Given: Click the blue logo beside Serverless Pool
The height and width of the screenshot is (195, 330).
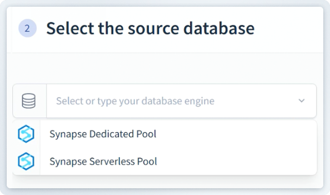Looking at the screenshot, I should [x=26, y=161].
